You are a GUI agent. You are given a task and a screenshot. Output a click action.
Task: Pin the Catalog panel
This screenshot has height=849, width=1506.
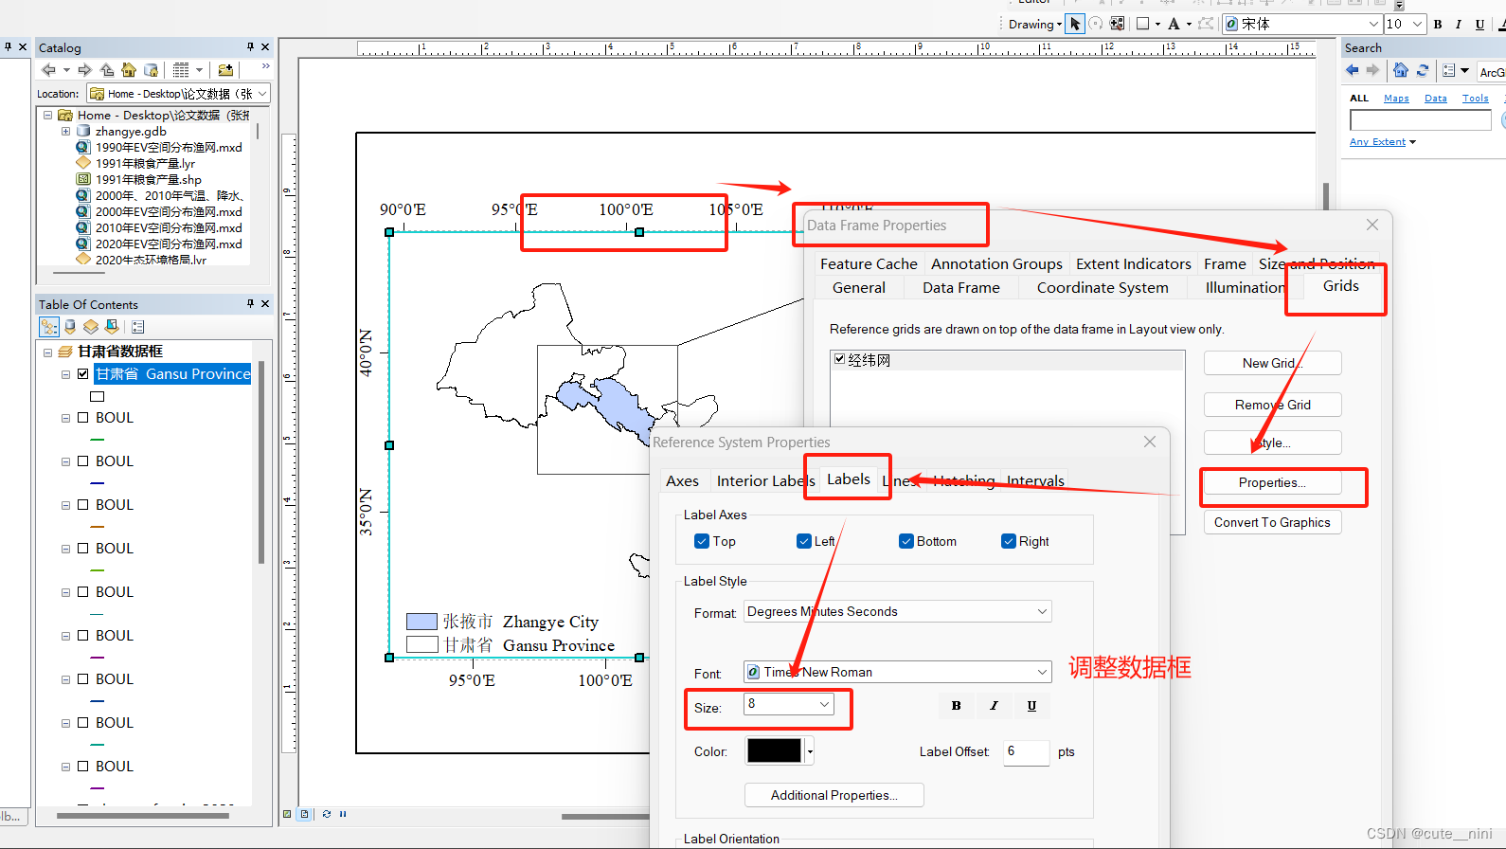250,46
